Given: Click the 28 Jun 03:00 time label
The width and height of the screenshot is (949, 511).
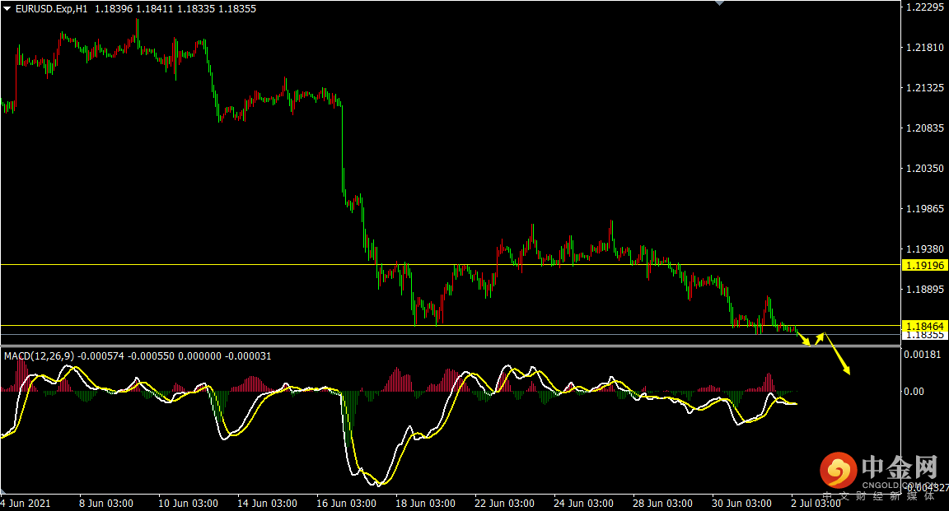Looking at the screenshot, I should pos(662,503).
